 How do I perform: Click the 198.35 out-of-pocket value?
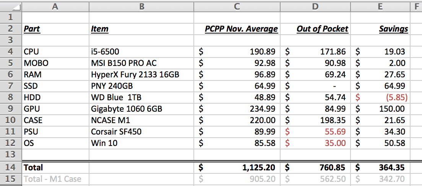(333, 120)
